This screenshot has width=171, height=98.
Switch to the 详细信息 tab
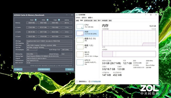coord(104,21)
